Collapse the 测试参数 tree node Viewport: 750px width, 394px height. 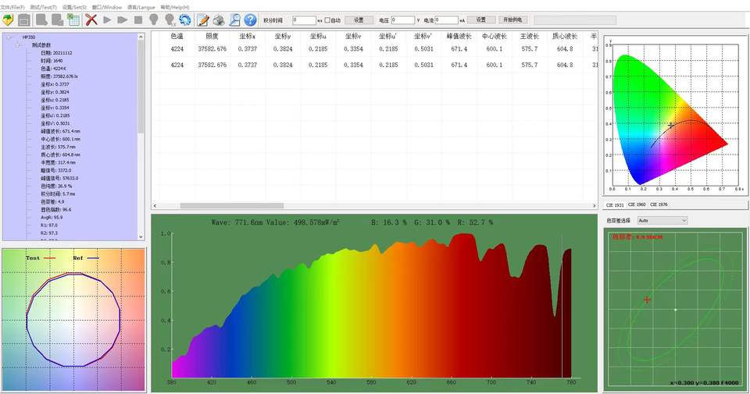click(19, 45)
